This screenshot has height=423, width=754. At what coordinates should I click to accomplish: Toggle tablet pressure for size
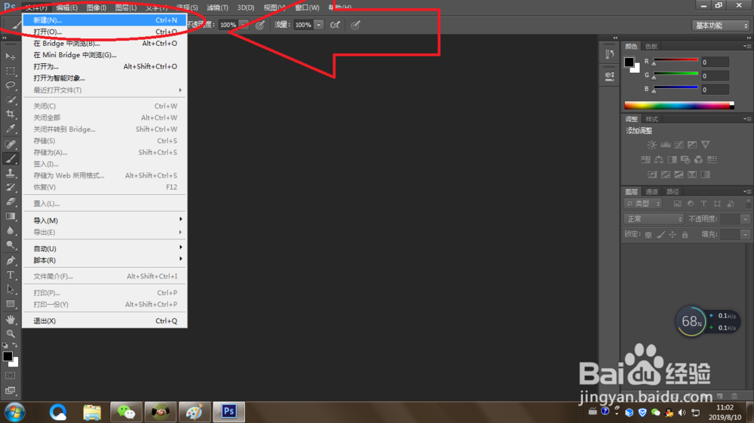[x=355, y=25]
